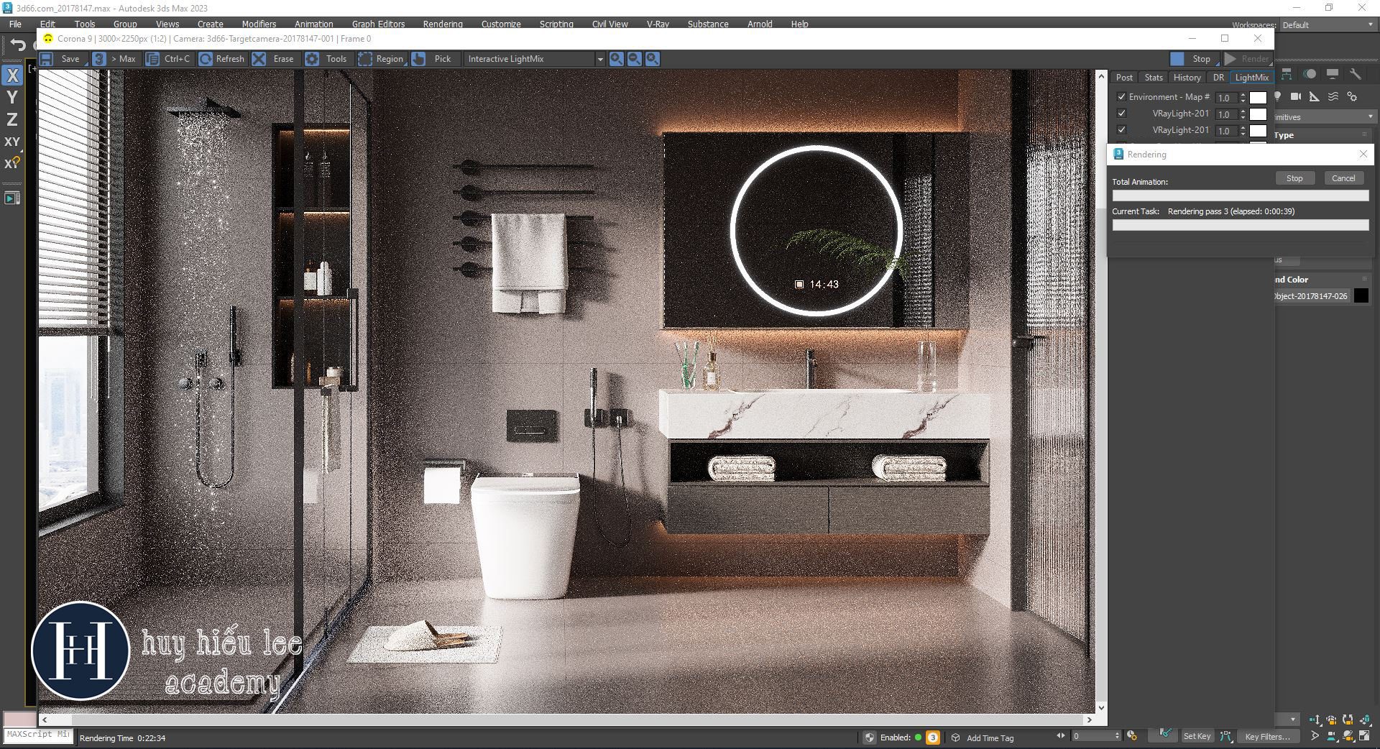Select the lights creation icon in the command panel

1278,97
